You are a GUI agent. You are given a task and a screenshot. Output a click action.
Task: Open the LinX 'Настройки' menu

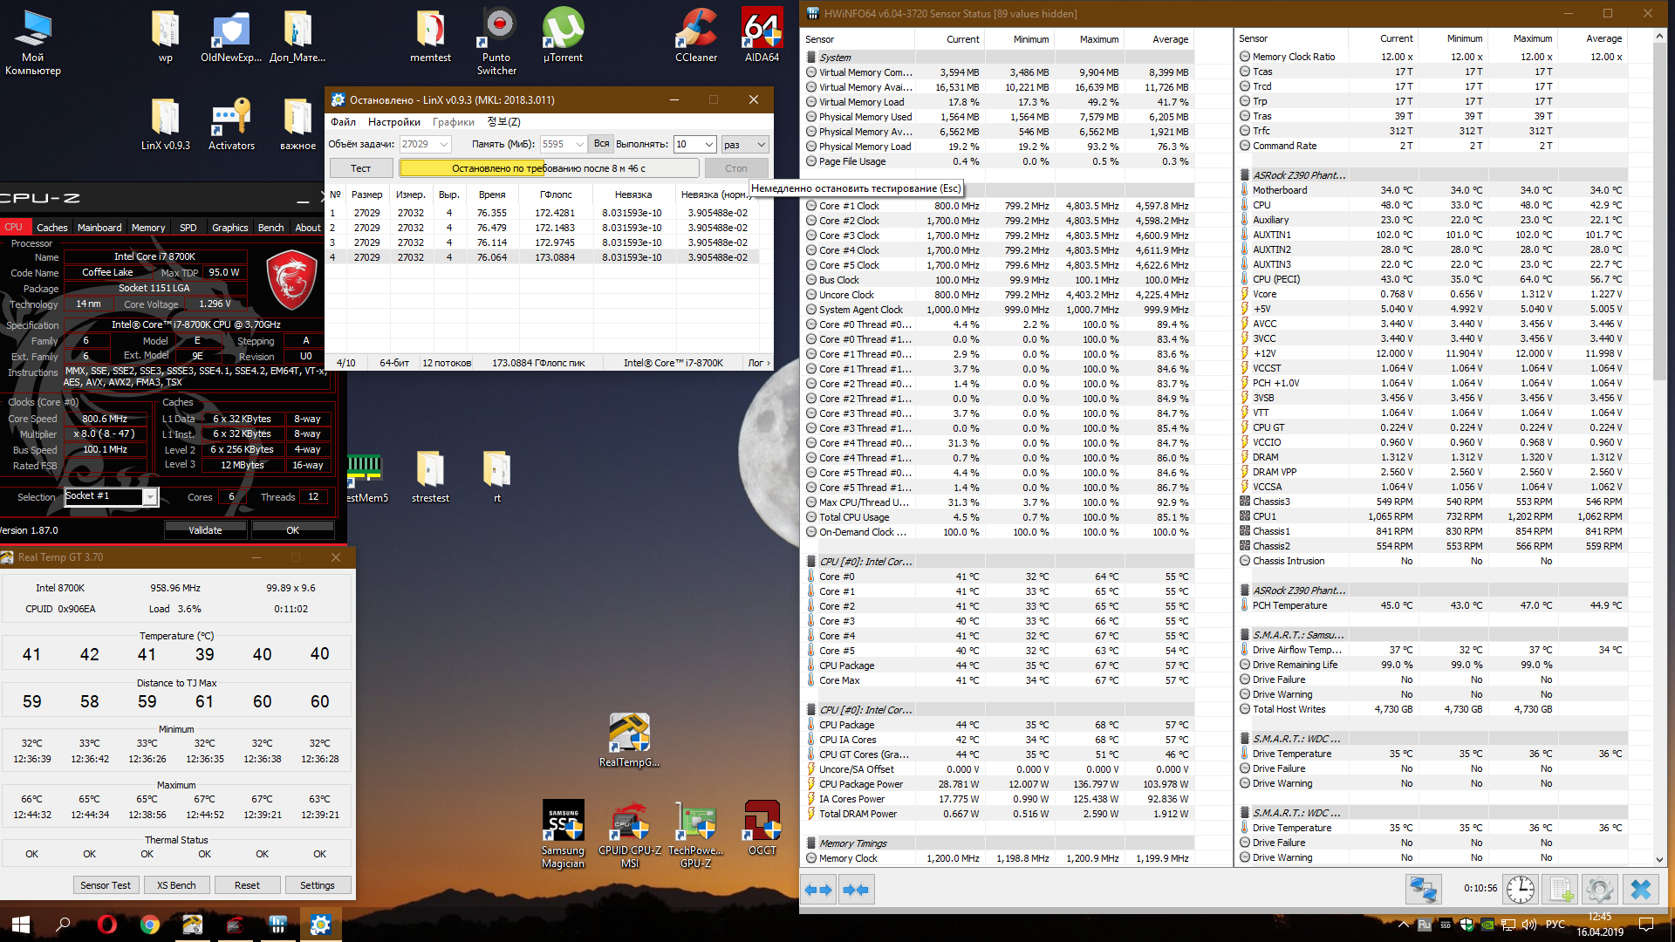[393, 122]
